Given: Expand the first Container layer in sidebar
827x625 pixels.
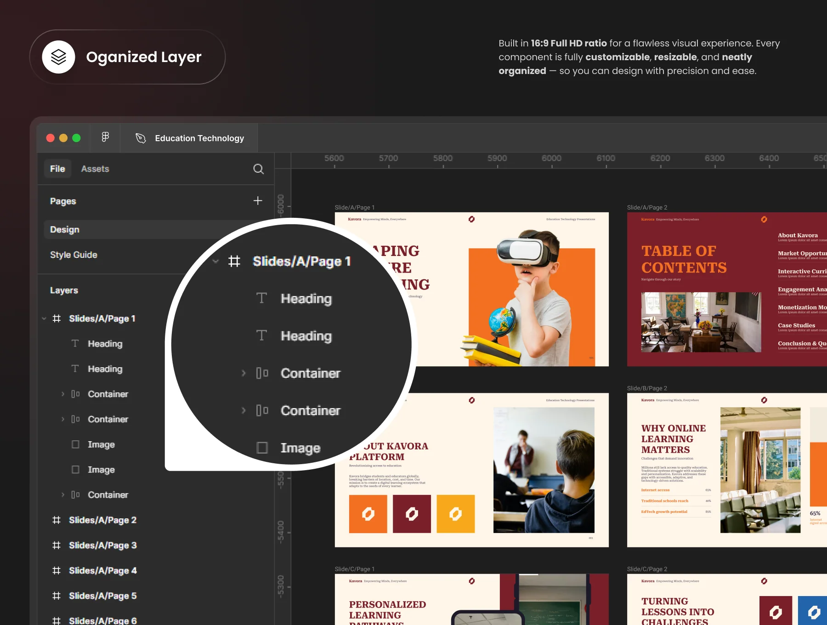Looking at the screenshot, I should (63, 394).
